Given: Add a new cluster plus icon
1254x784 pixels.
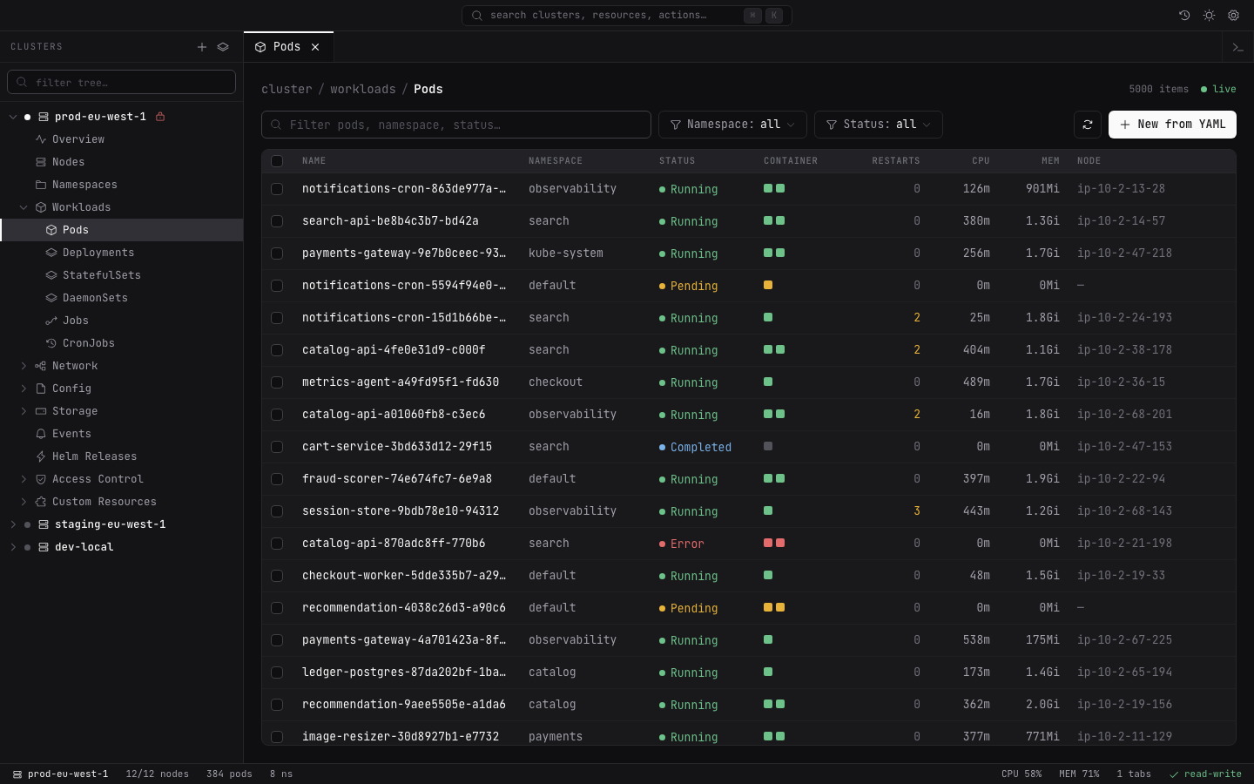Looking at the screenshot, I should (x=202, y=47).
